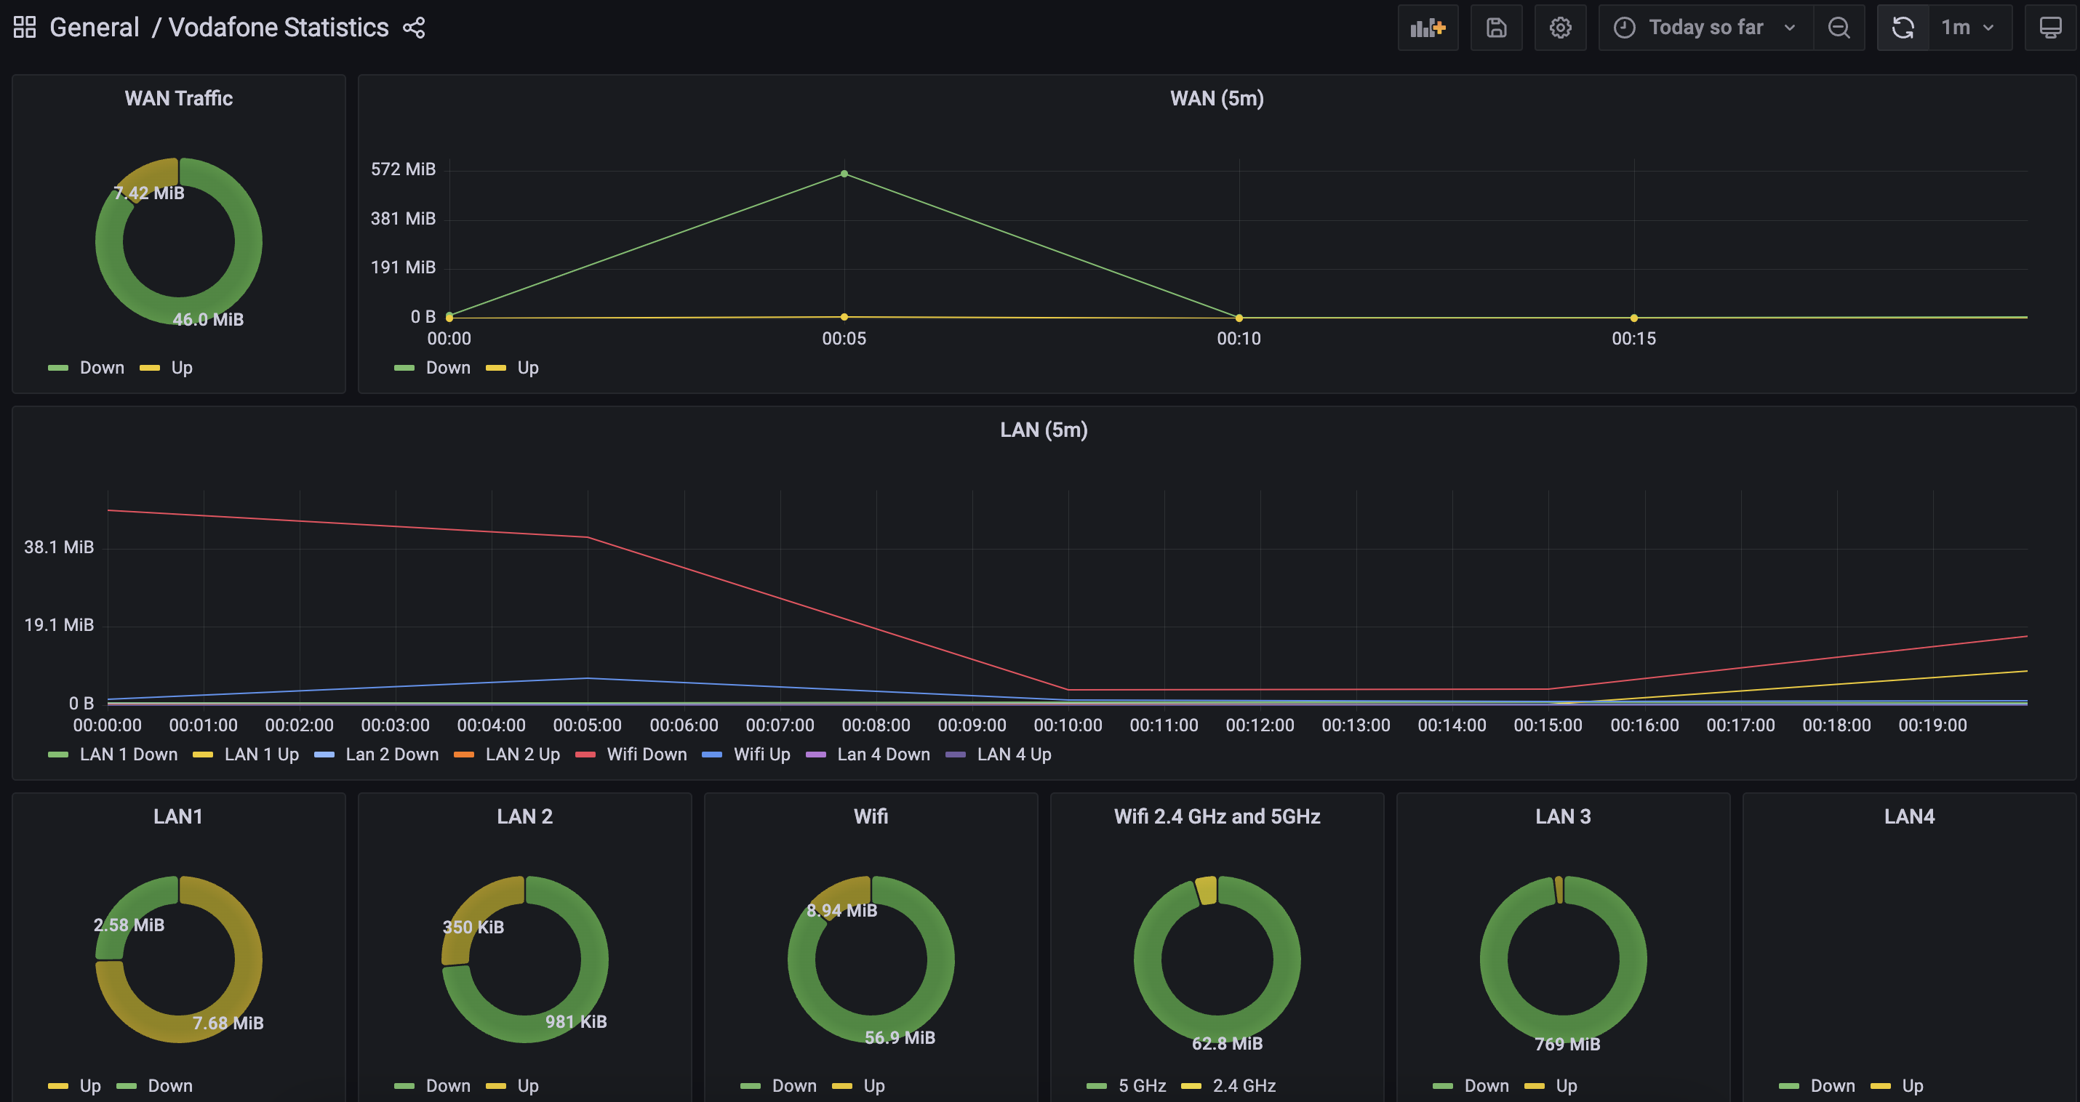Viewport: 2080px width, 1102px height.
Task: Toggle the 2.4 GHz legend entry
Action: point(1244,1086)
